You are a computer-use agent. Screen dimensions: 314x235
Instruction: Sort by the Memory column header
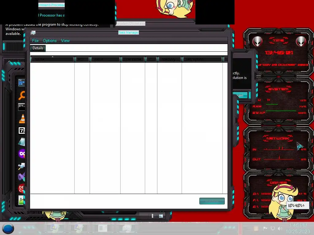169,59
